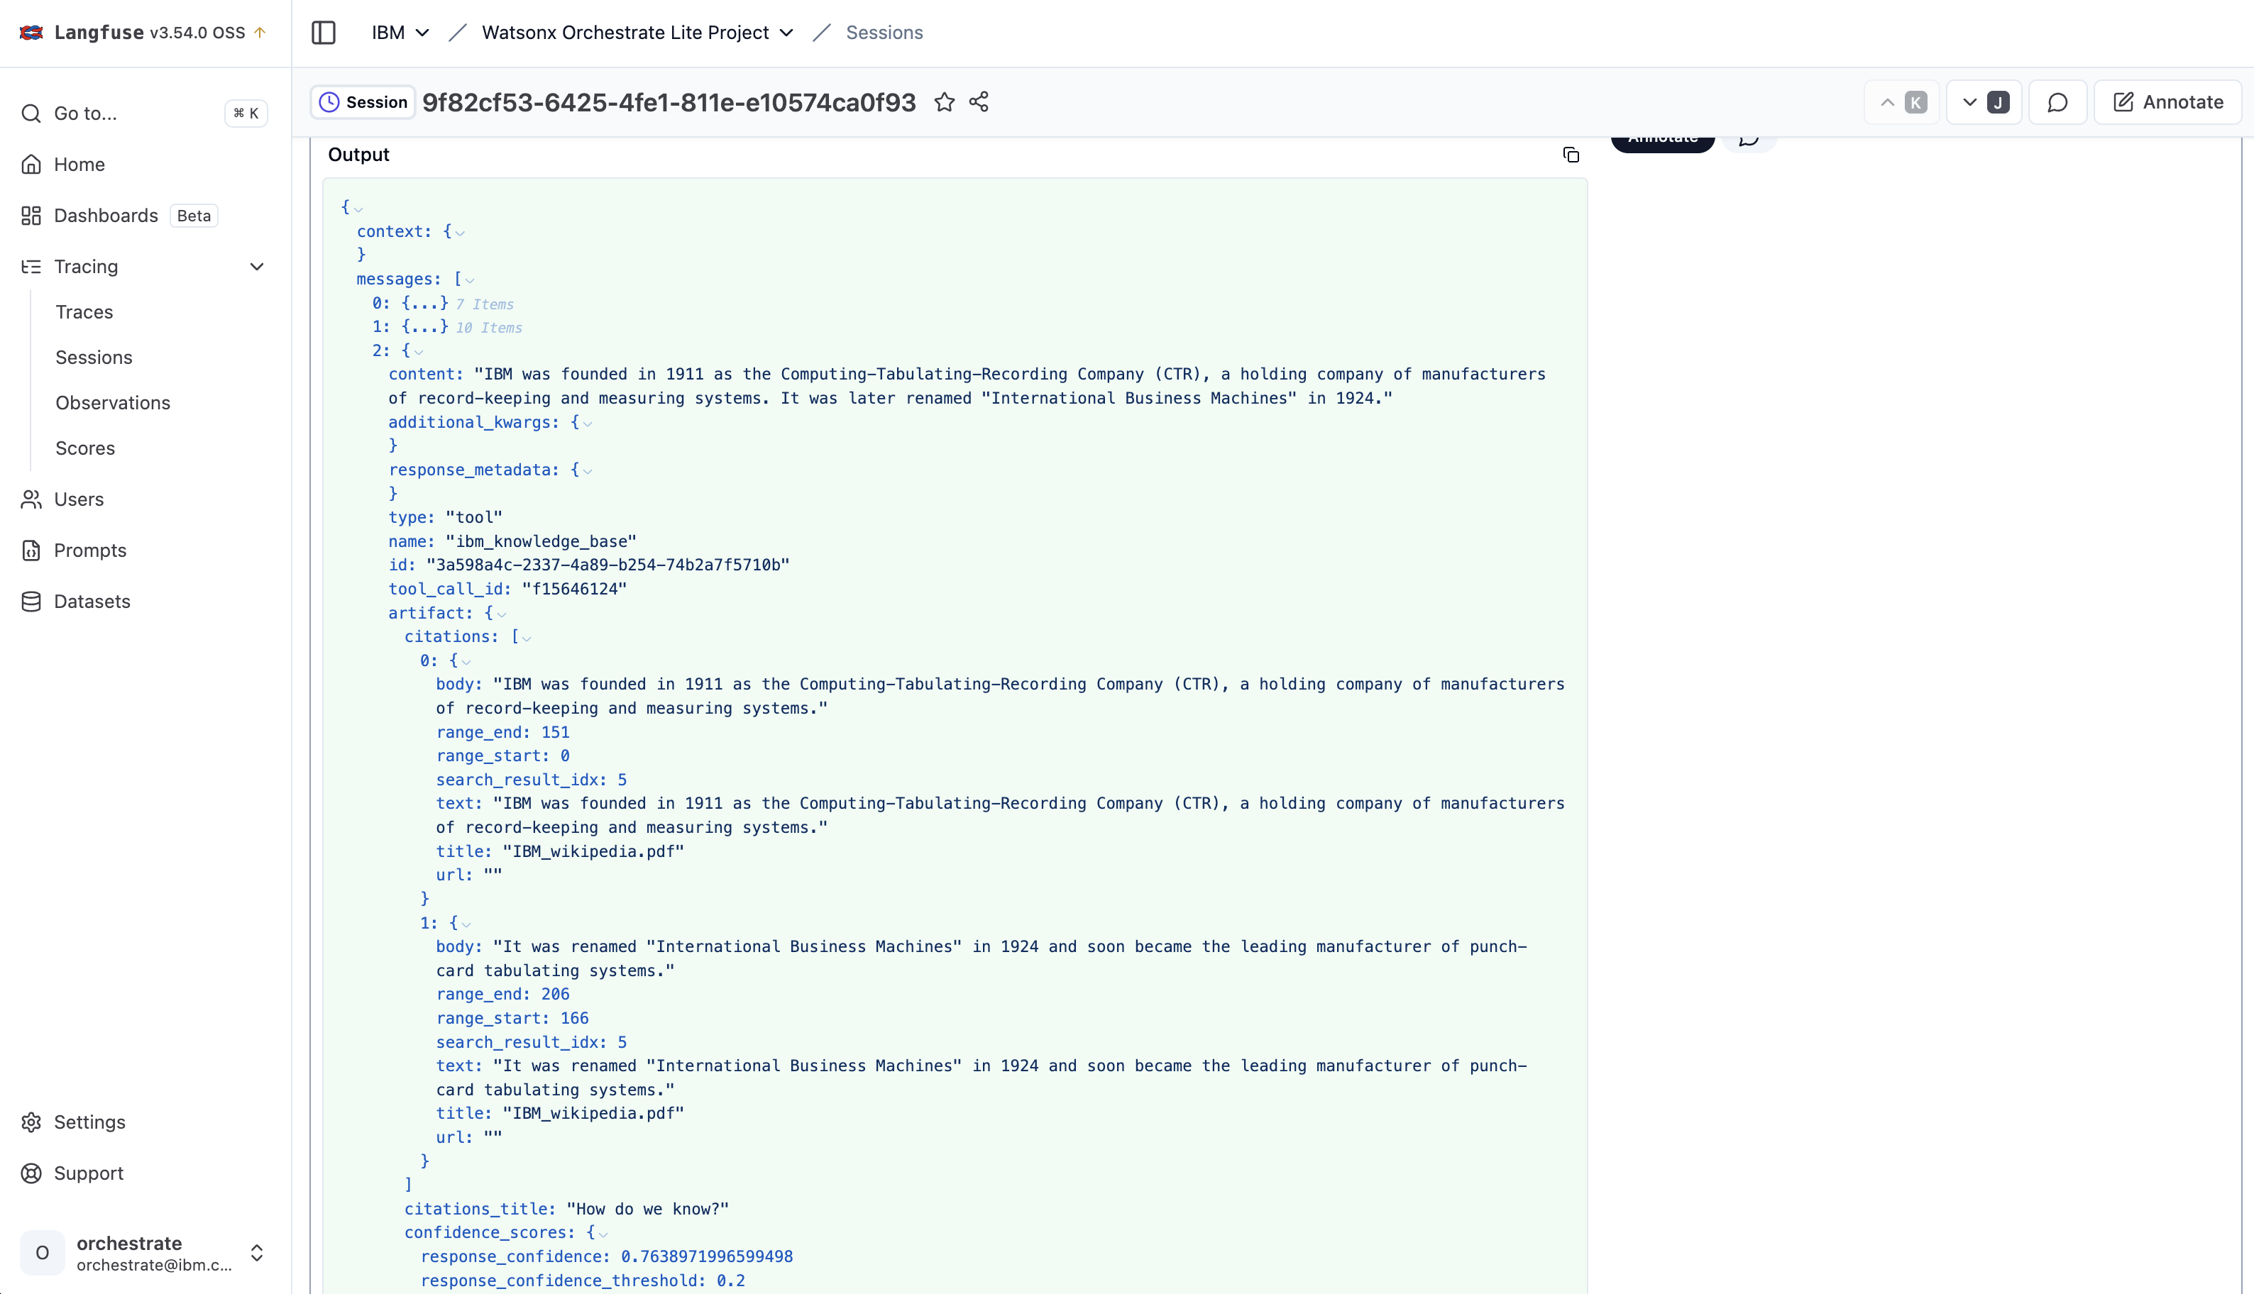The height and width of the screenshot is (1294, 2254).
Task: Click response_confidence_threshold value 0.2
Action: pos(730,1281)
